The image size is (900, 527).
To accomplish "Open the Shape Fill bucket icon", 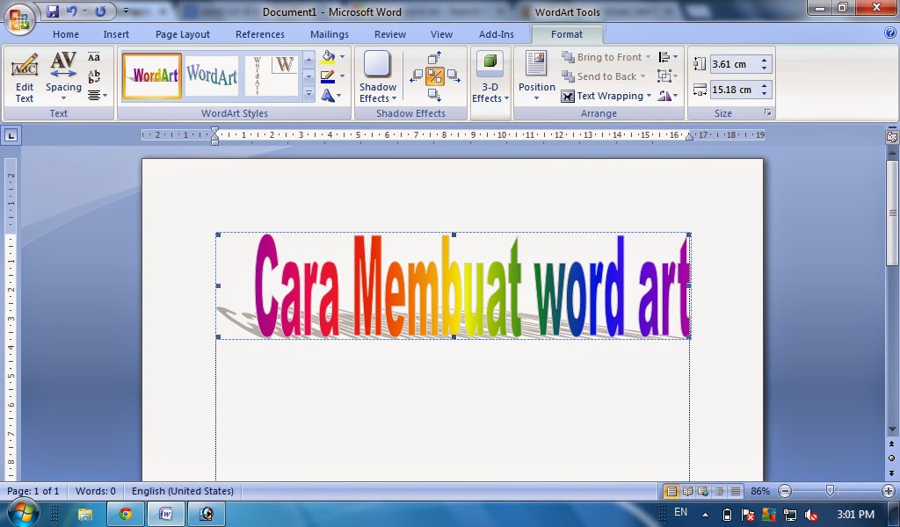I will click(328, 56).
